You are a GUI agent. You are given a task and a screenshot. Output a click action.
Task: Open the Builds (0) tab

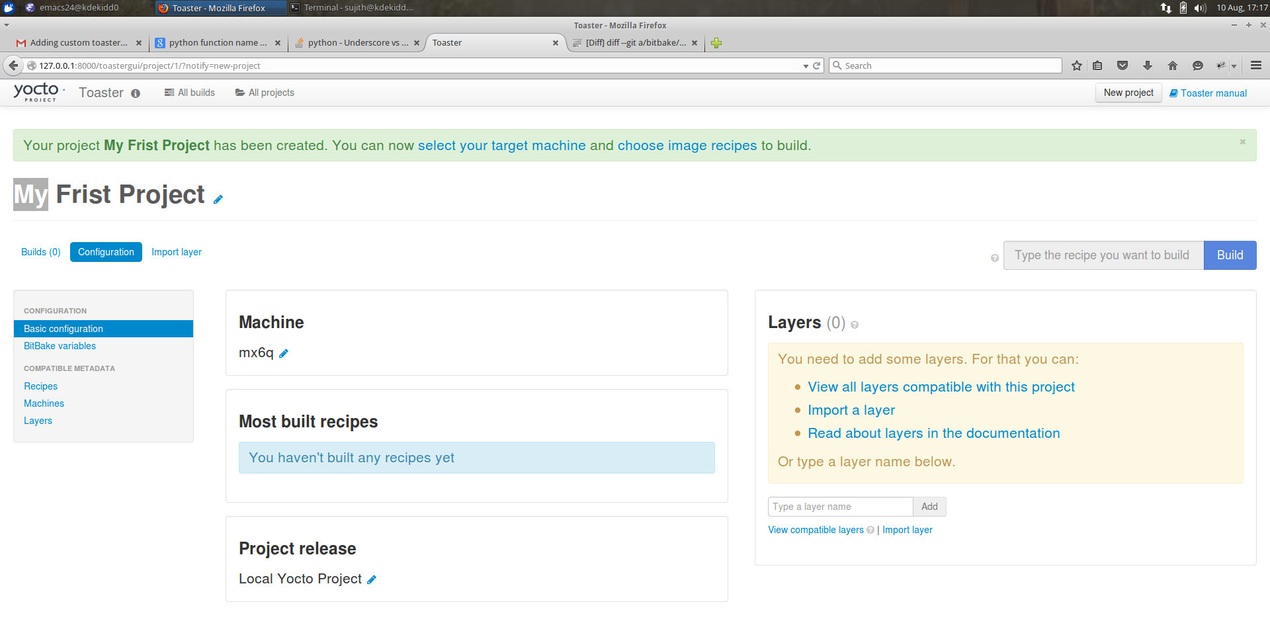pyautogui.click(x=41, y=252)
